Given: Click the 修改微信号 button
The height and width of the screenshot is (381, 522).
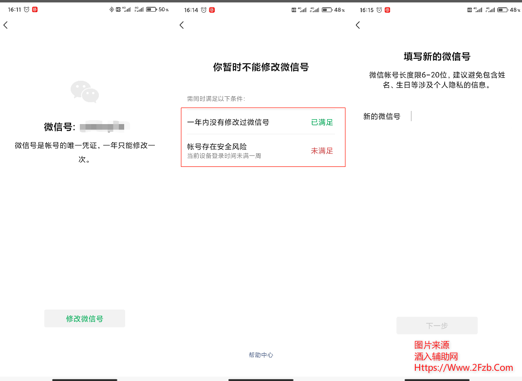Looking at the screenshot, I should (85, 318).
